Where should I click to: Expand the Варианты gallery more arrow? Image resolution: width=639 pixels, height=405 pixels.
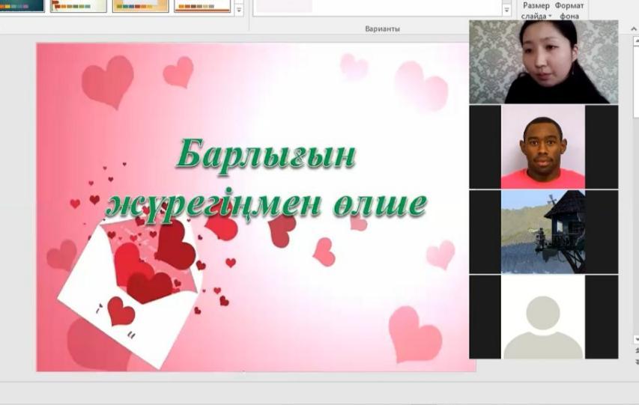506,10
